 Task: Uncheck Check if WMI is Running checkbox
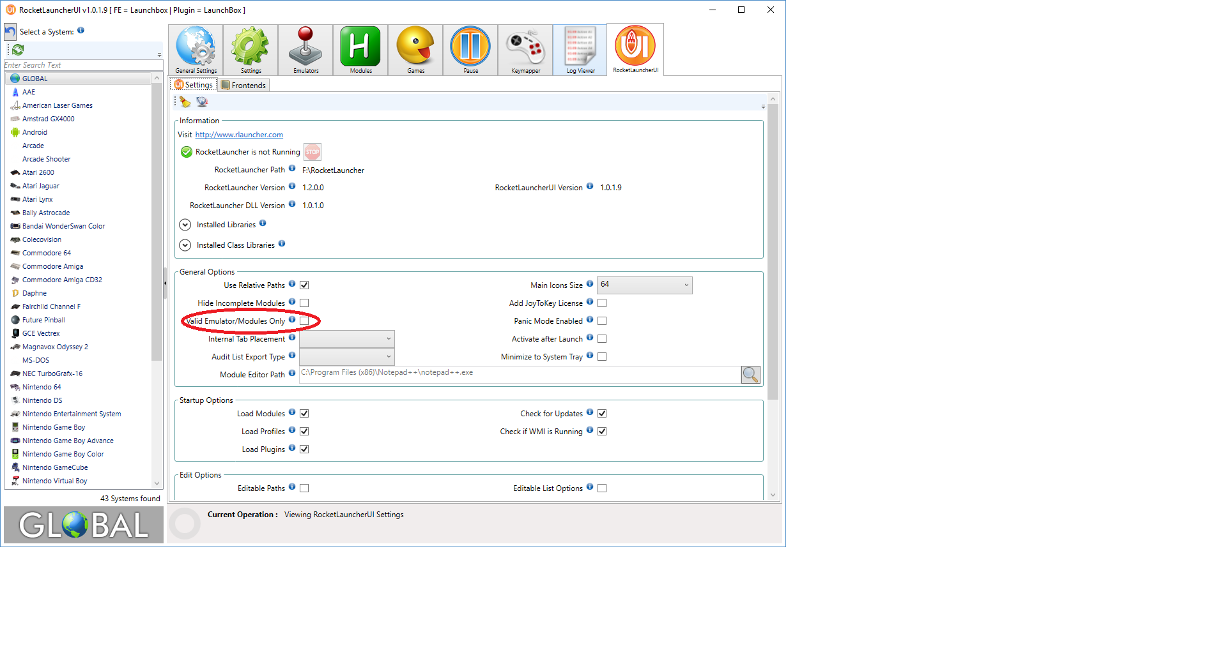pyautogui.click(x=602, y=432)
